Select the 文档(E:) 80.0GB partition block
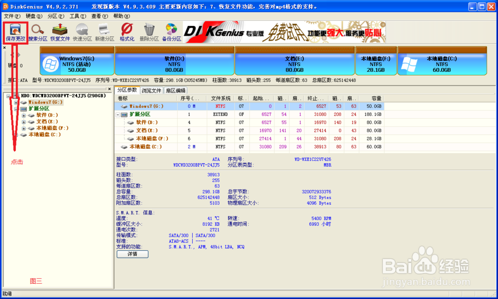The width and height of the screenshot is (498, 299). (x=294, y=61)
